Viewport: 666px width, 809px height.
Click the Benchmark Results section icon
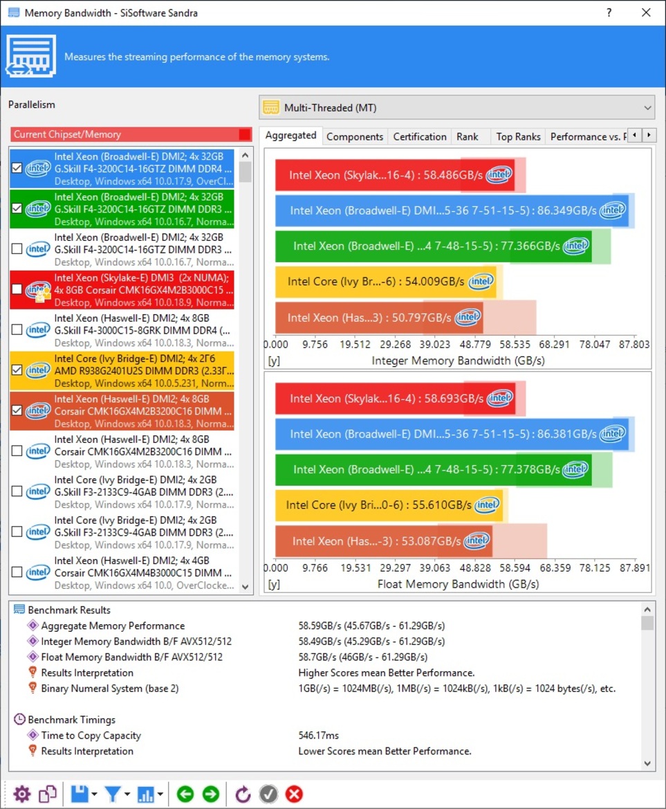(19, 609)
